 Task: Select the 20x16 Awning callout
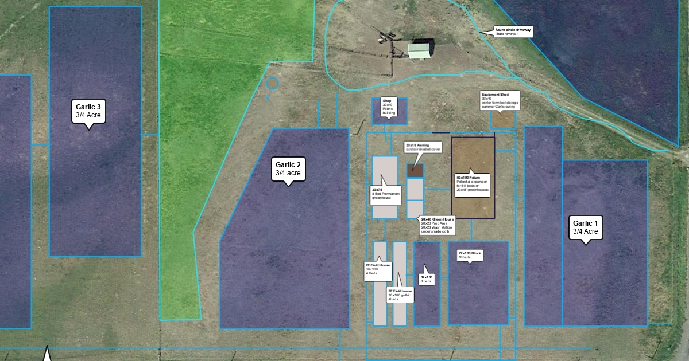coord(423,148)
